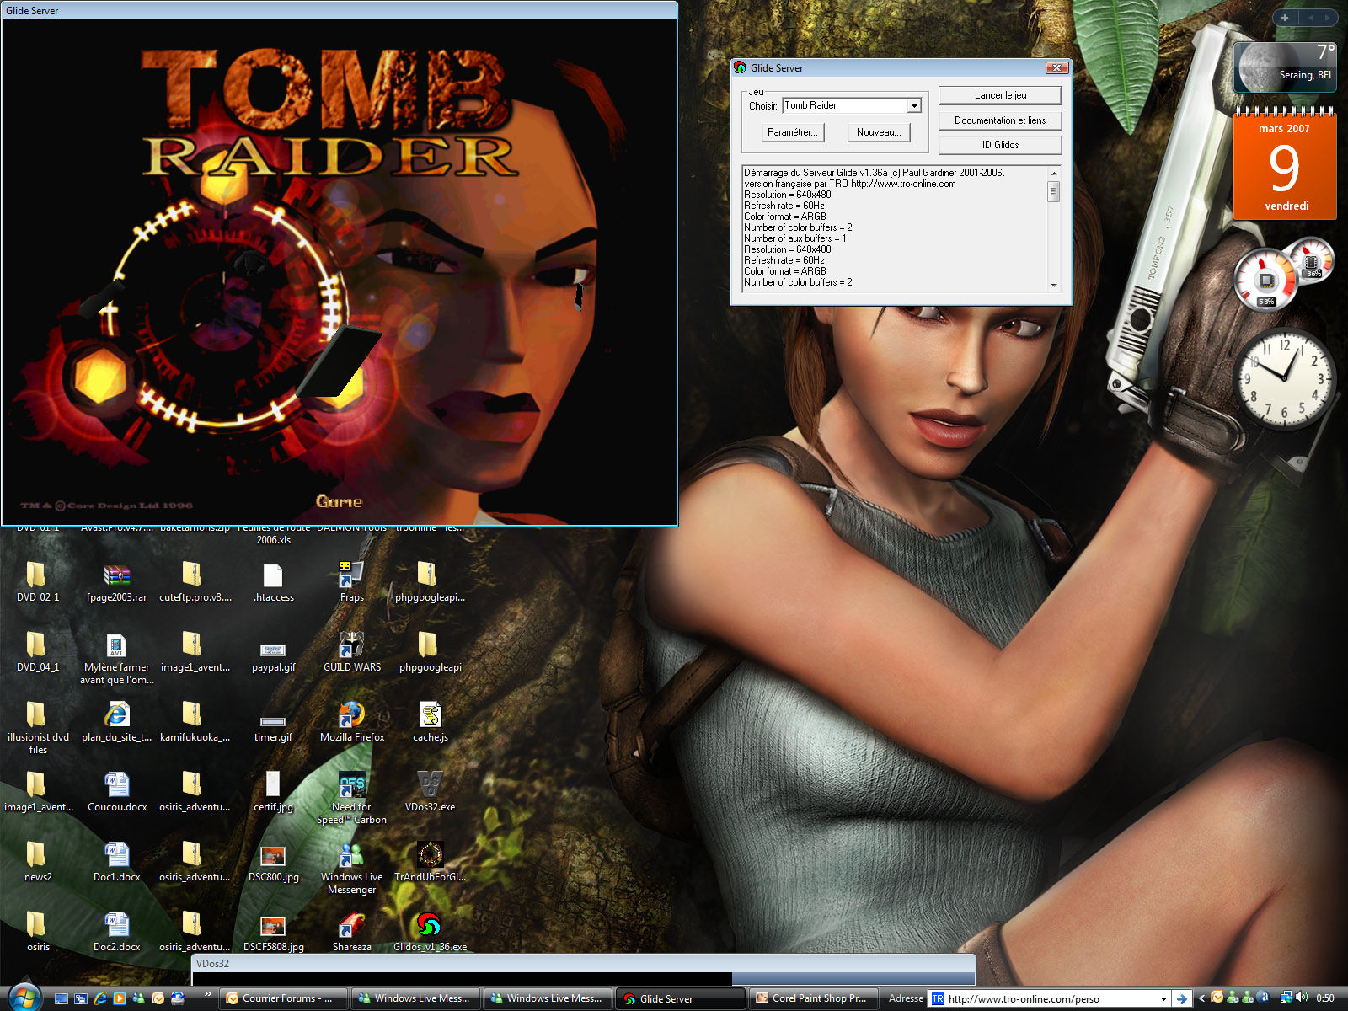The width and height of the screenshot is (1348, 1011).
Task: Open the news2 folder icon
Action: 37,861
